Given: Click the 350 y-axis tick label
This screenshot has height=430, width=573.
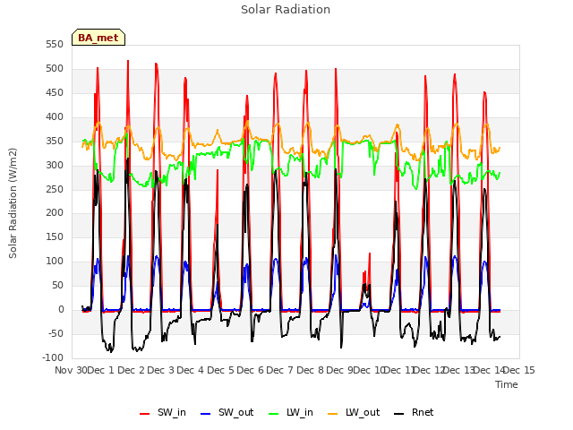Looking at the screenshot, I should 55,141.
